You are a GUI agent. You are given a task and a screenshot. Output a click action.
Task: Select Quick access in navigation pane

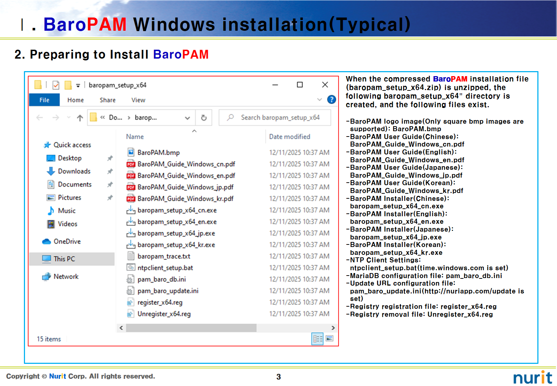coord(72,145)
